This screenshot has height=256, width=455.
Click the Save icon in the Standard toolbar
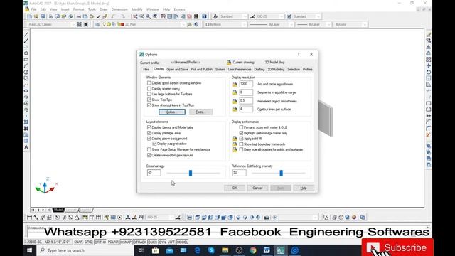pos(43,16)
